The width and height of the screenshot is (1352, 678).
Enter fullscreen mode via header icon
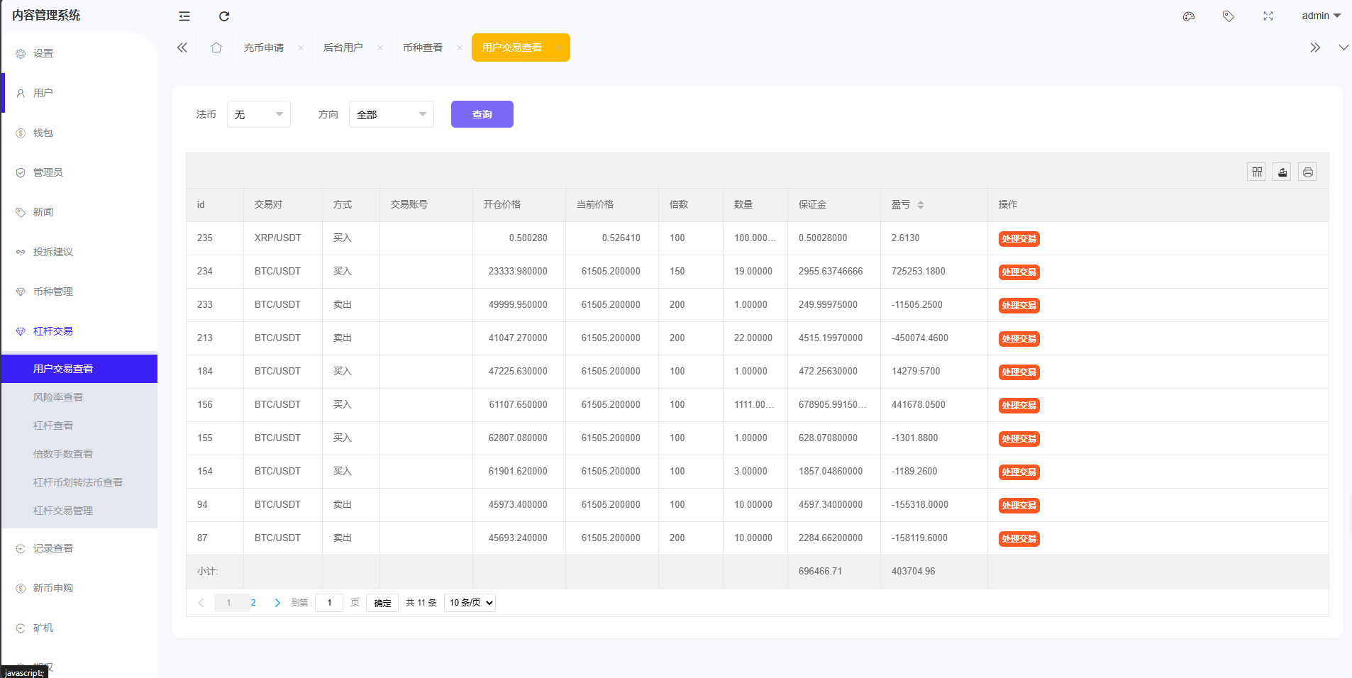coord(1268,16)
